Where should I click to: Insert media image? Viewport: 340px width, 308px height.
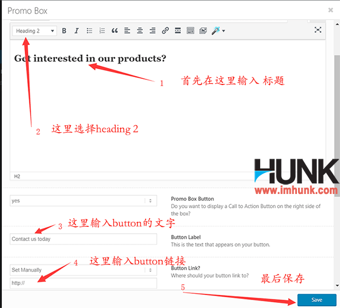[203, 31]
